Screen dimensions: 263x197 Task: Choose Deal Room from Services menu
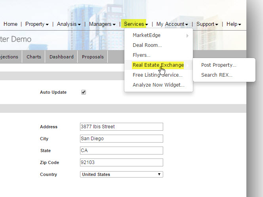(147, 45)
